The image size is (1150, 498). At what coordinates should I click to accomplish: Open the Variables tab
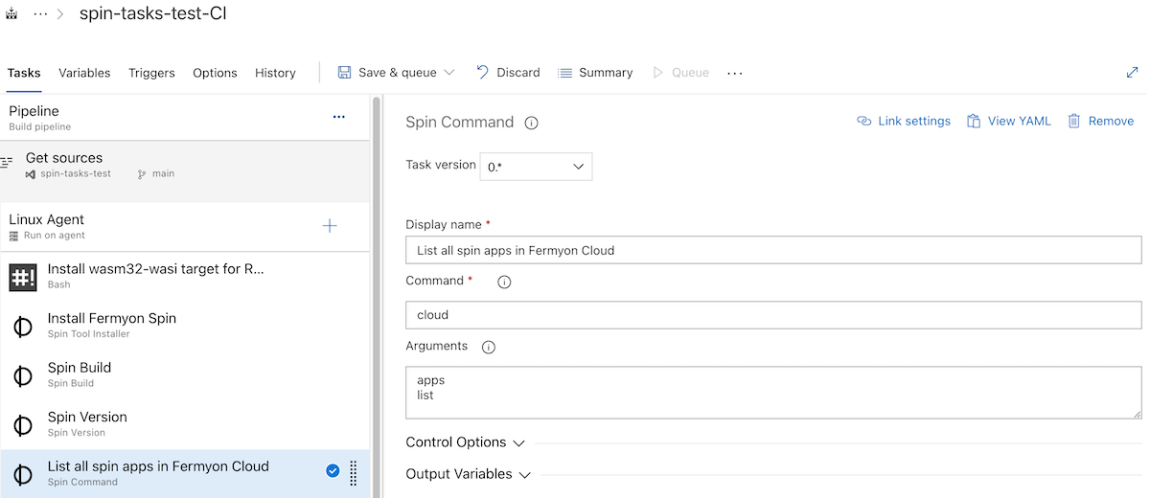point(84,73)
